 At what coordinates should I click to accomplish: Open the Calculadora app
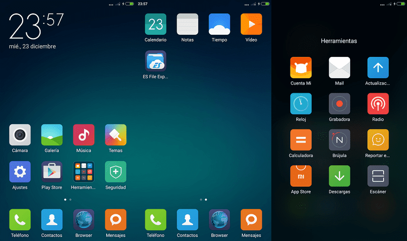click(301, 140)
